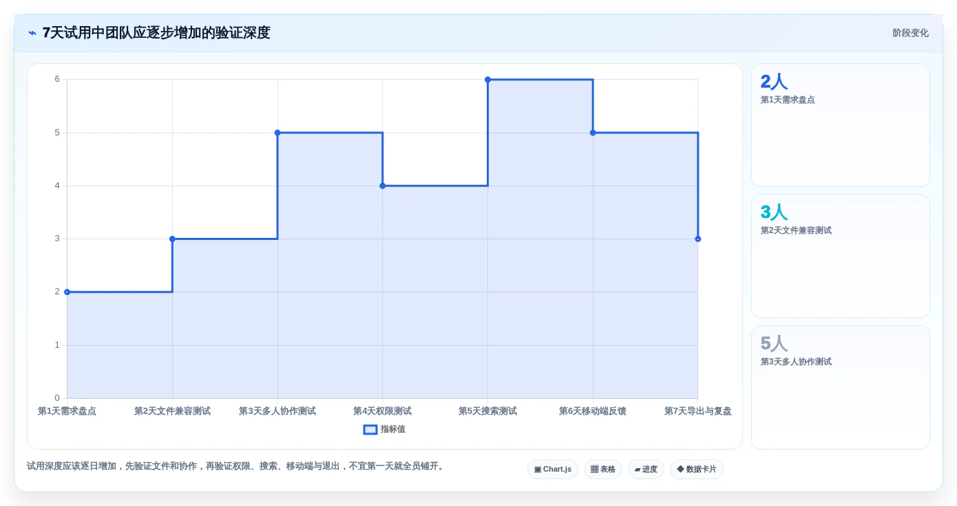Click the lightning icon beside the title
Image resolution: width=957 pixels, height=506 pixels.
pos(32,33)
